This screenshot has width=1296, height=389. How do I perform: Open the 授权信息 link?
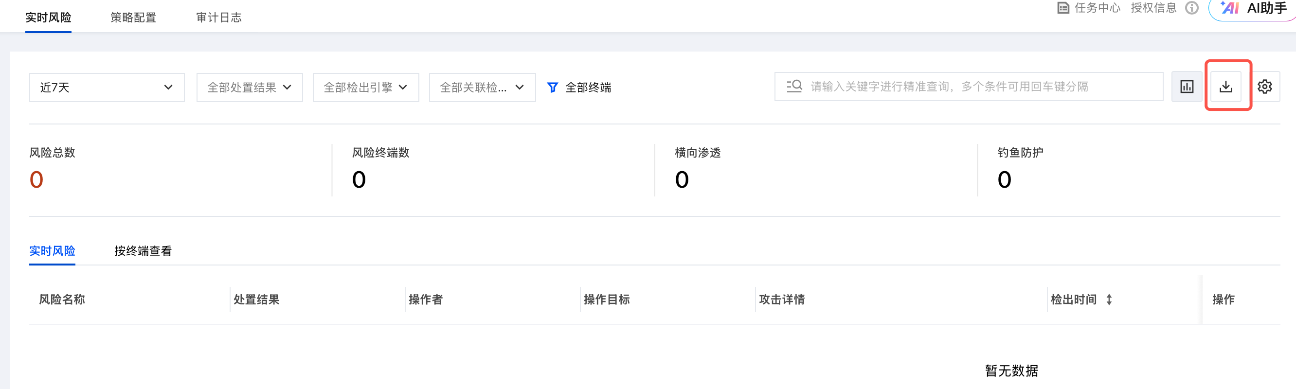(1153, 8)
